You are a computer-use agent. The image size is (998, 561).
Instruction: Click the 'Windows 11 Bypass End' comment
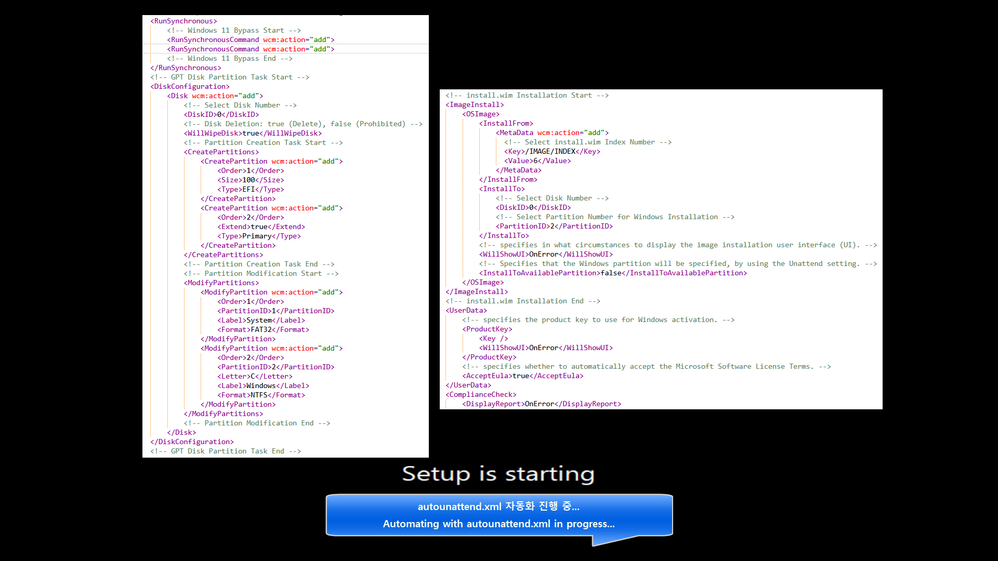coord(229,59)
